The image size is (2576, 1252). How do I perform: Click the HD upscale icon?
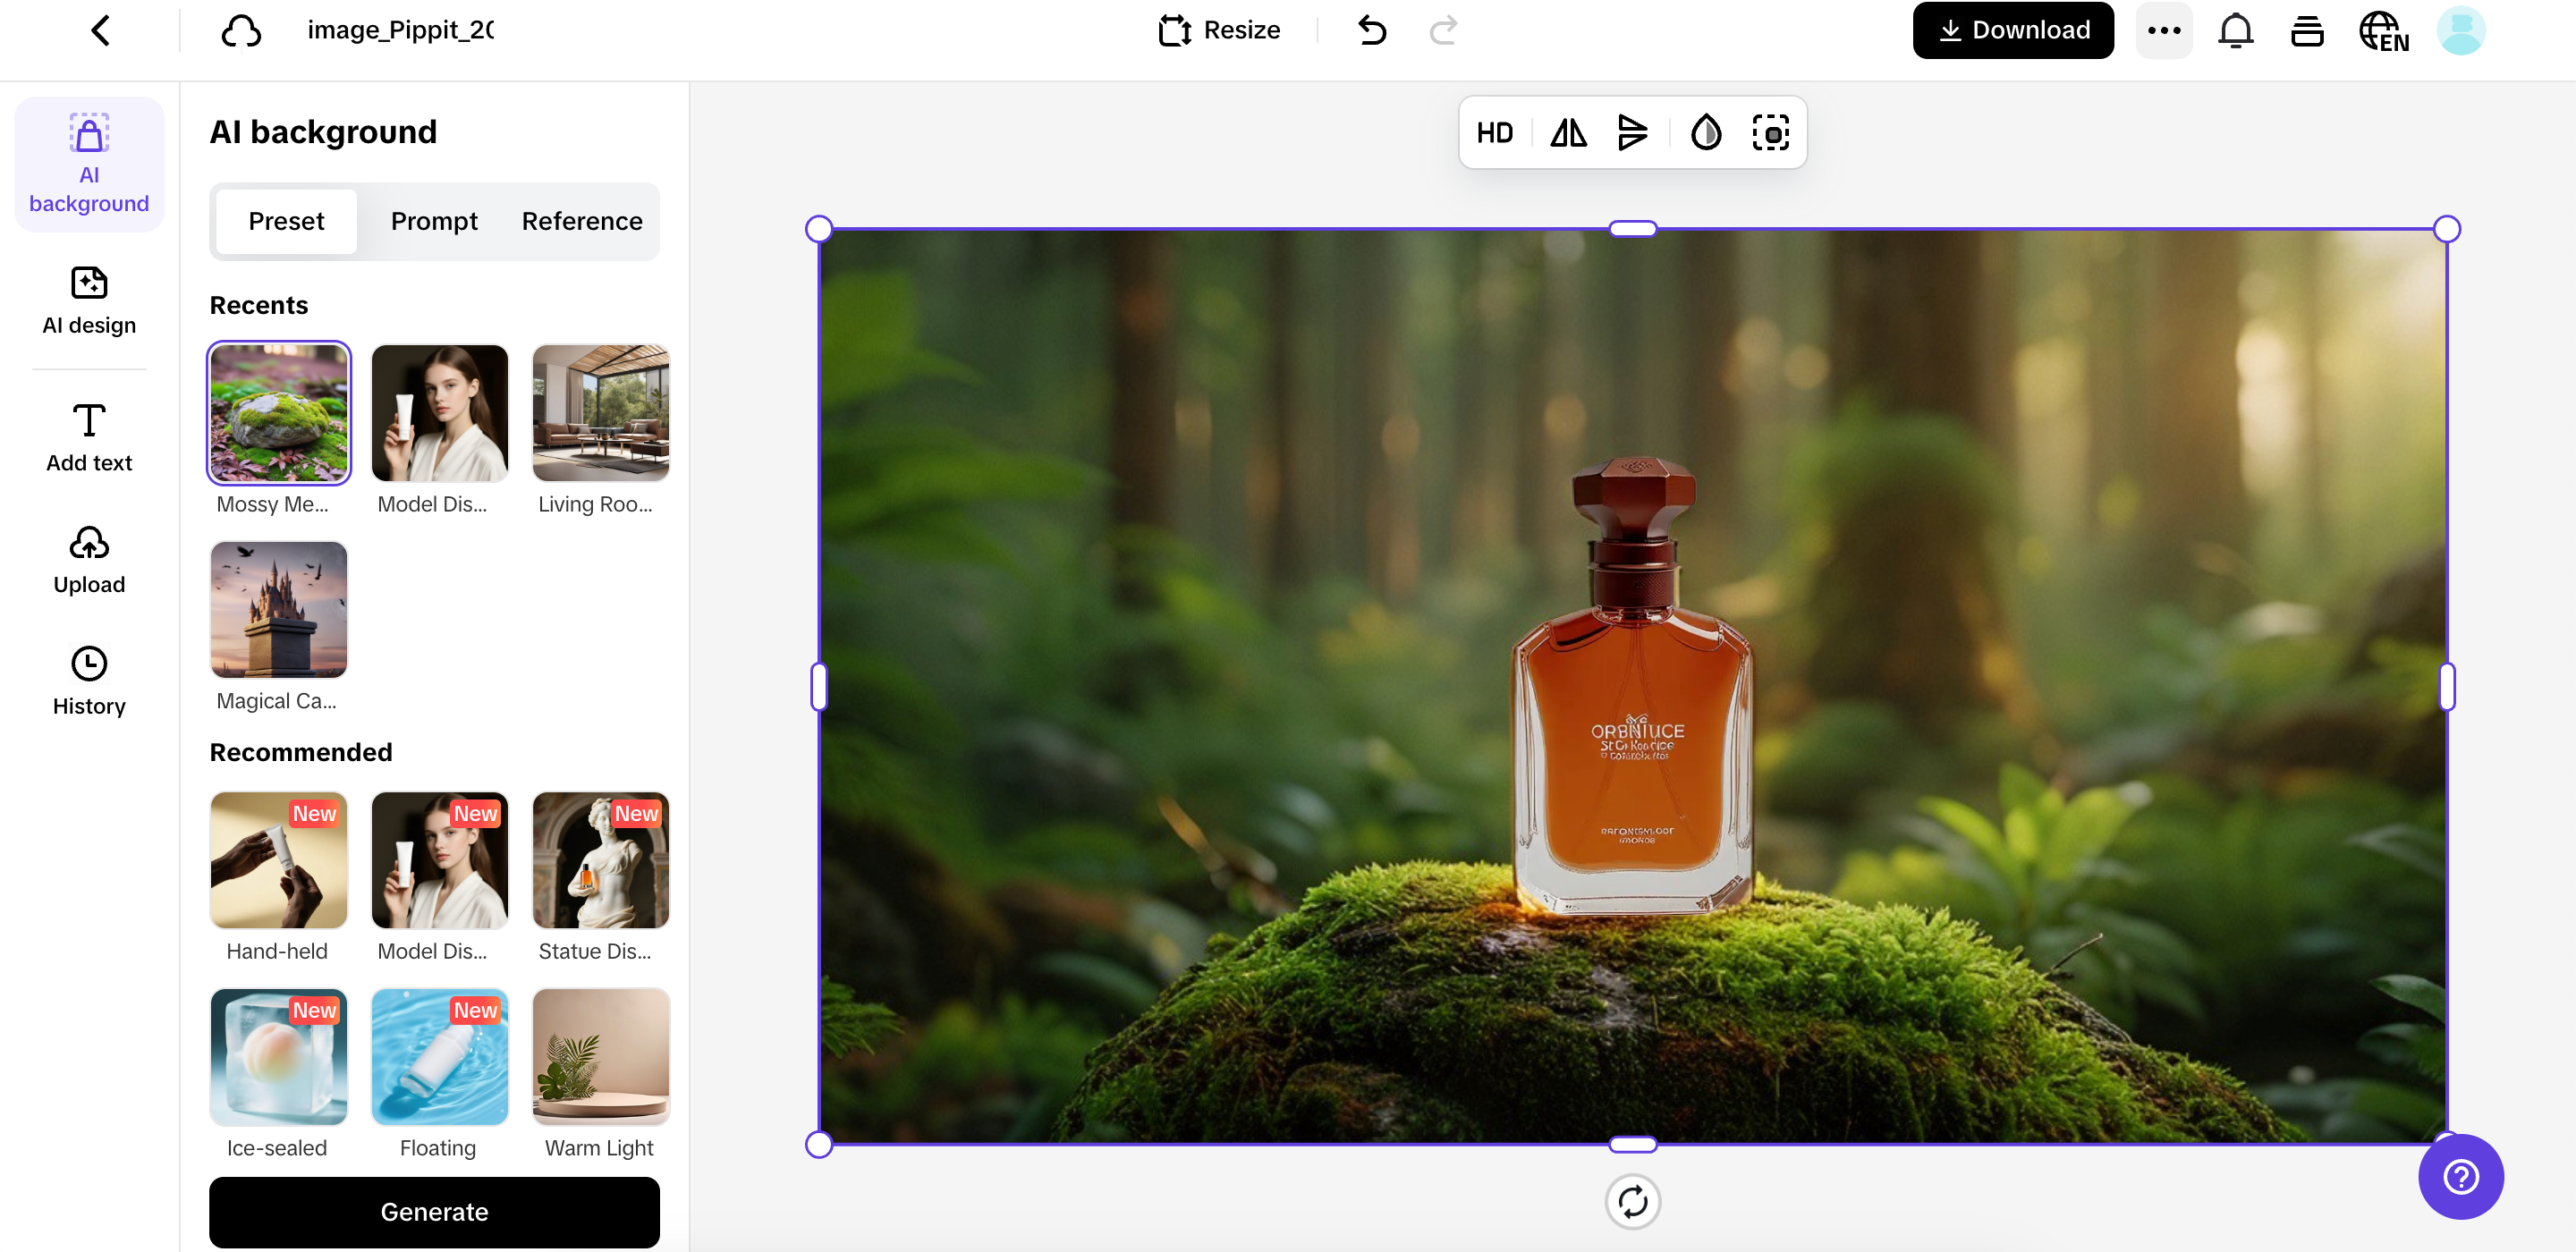[1494, 133]
